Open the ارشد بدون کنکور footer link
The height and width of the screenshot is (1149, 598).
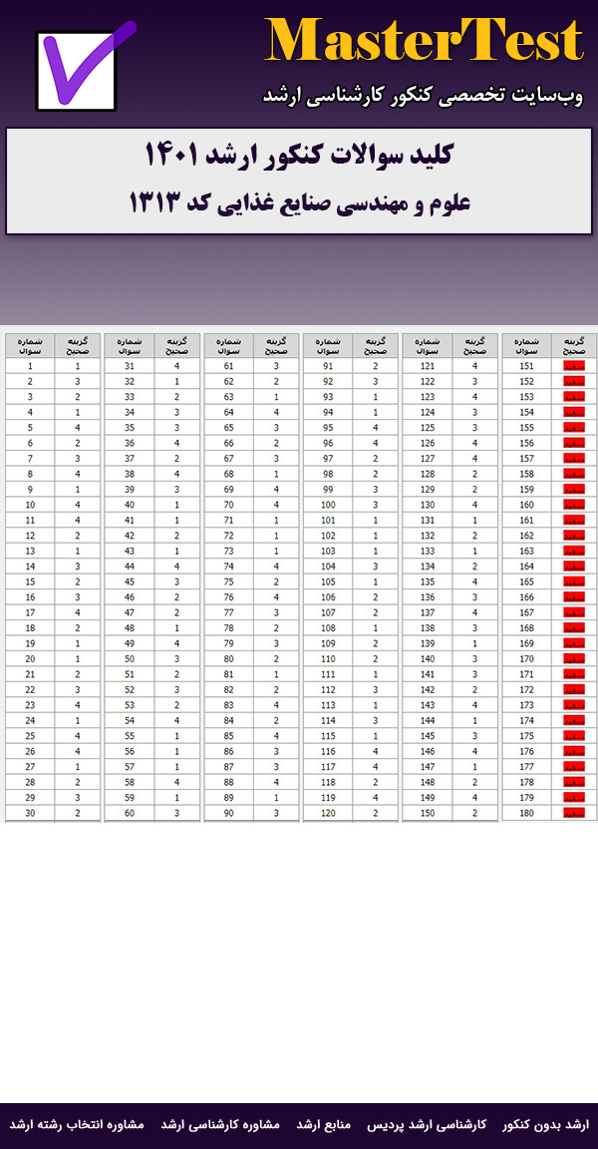click(545, 1124)
